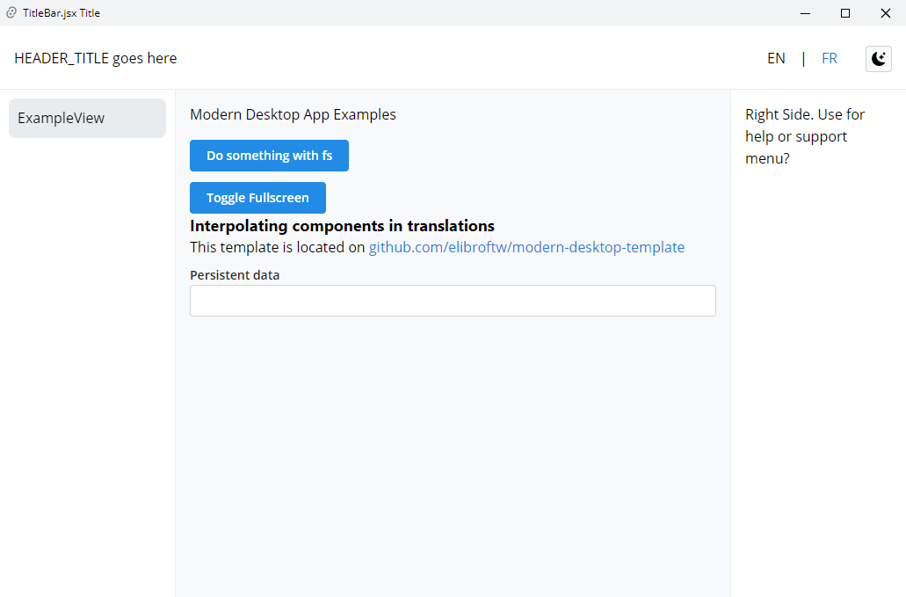This screenshot has height=597, width=906.
Task: Open the github.com/elibroftw/modern-desktop-template link
Action: click(525, 248)
